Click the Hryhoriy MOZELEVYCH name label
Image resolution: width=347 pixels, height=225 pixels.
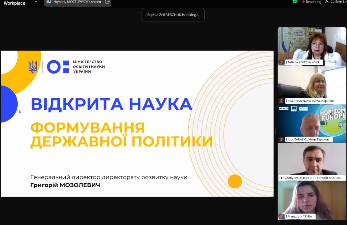(311, 178)
